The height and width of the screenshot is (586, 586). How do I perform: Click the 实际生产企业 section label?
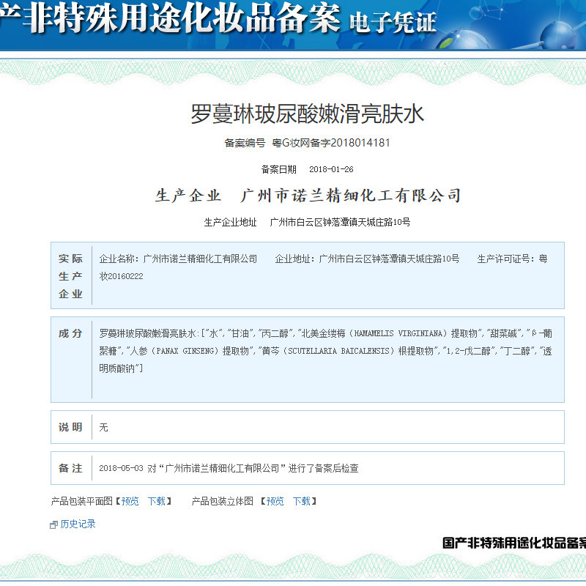[70, 276]
